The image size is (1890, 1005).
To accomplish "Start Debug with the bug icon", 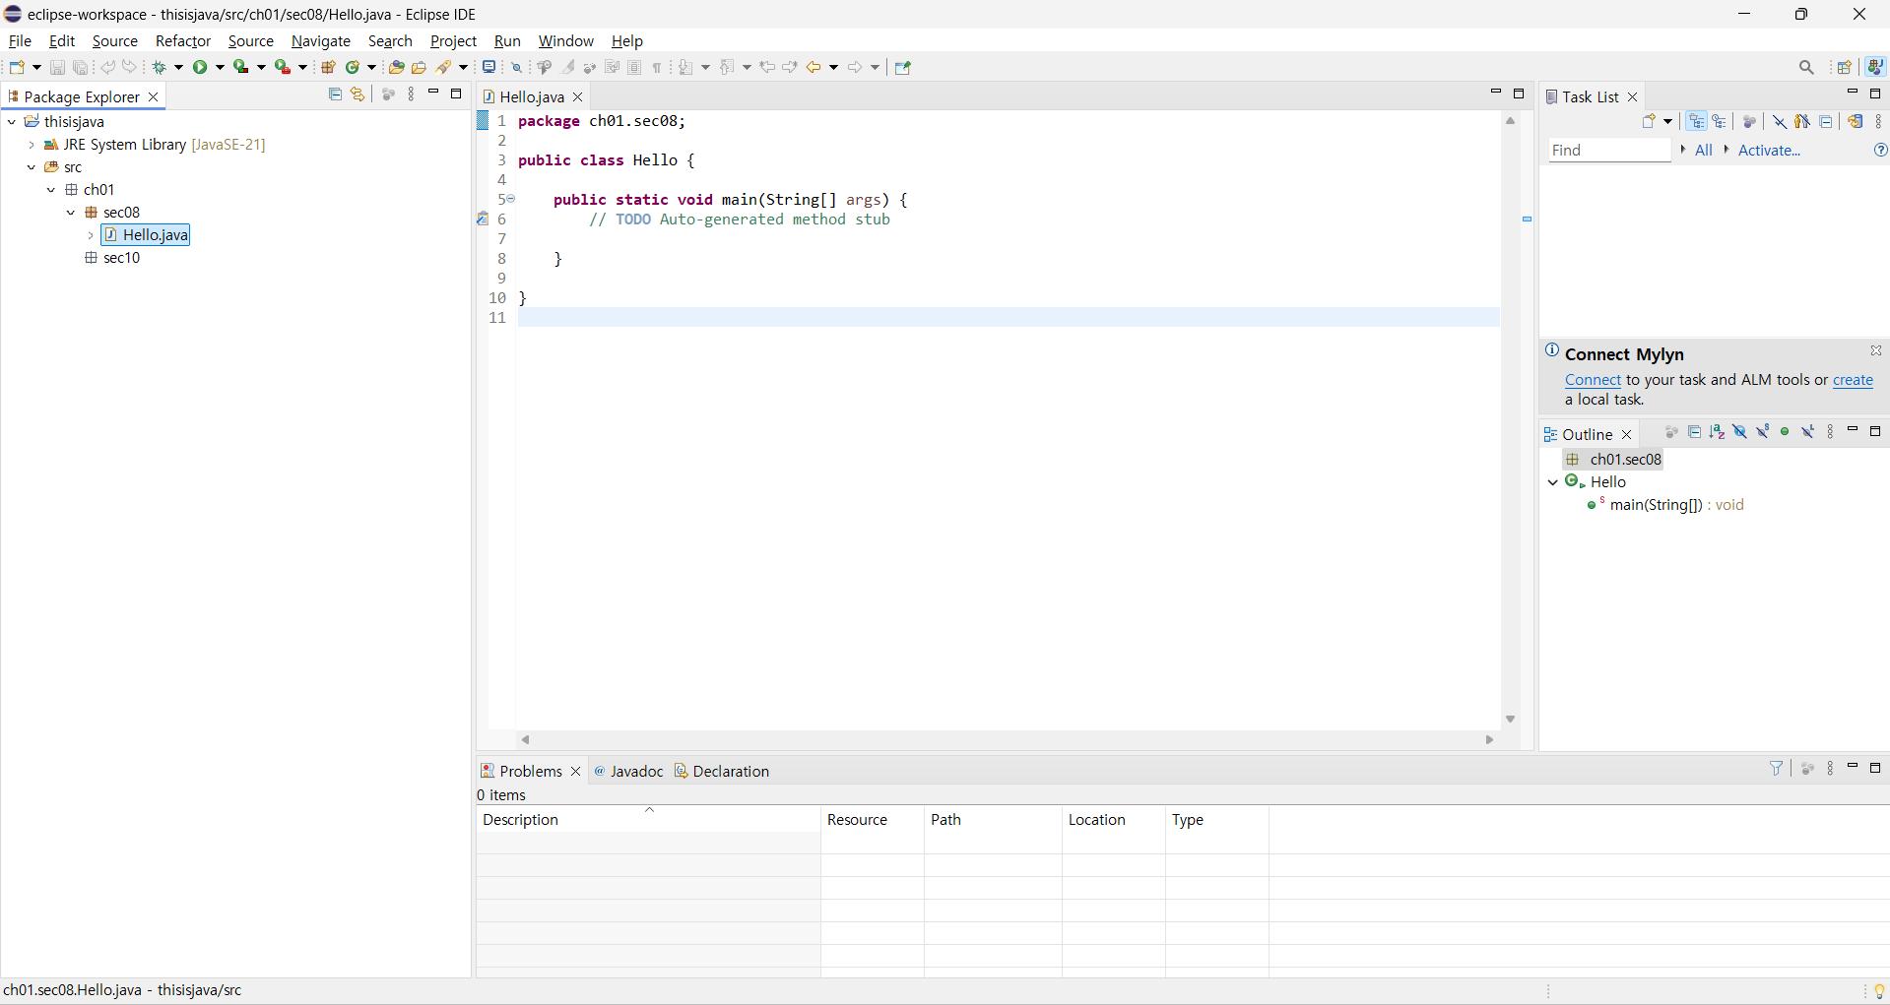I will (x=160, y=67).
